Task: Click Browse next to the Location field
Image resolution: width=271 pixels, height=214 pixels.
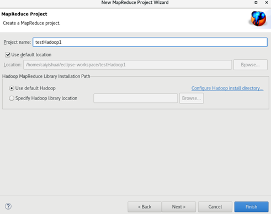Action: tap(251, 65)
